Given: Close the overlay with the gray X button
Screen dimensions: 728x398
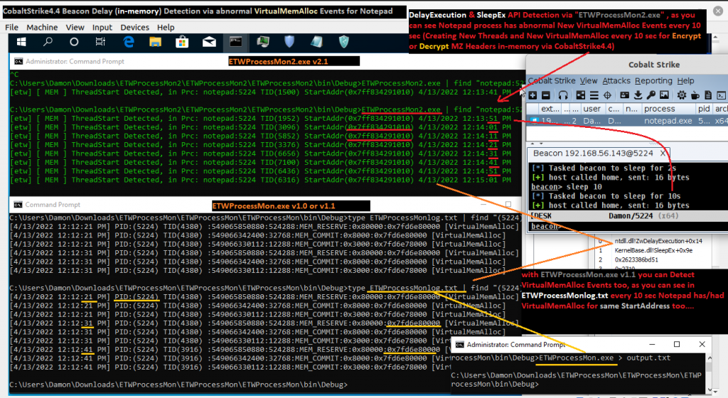Looking at the screenshot, I should point(718,11).
